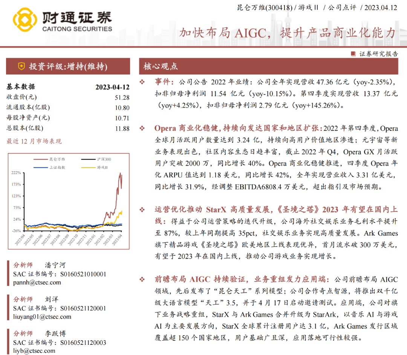The height and width of the screenshot is (355, 407).
Task: Click analyst name 潘宁河
Action: (x=55, y=265)
